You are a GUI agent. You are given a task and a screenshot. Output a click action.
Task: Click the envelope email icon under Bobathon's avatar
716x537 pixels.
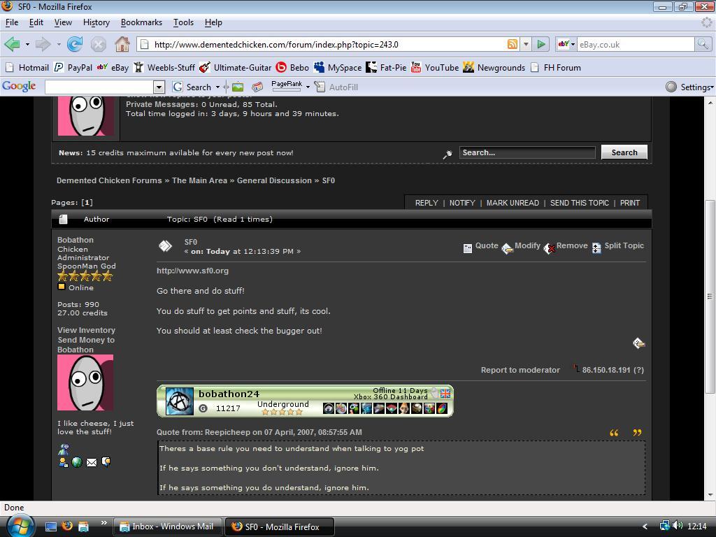pos(92,462)
